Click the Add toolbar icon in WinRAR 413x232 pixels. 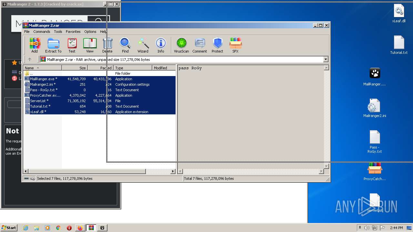click(35, 45)
